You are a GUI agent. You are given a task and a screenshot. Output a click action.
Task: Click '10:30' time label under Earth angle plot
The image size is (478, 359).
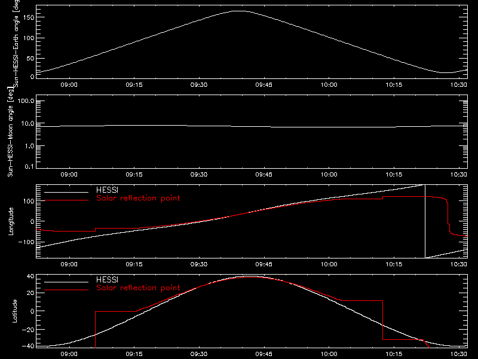(x=459, y=85)
